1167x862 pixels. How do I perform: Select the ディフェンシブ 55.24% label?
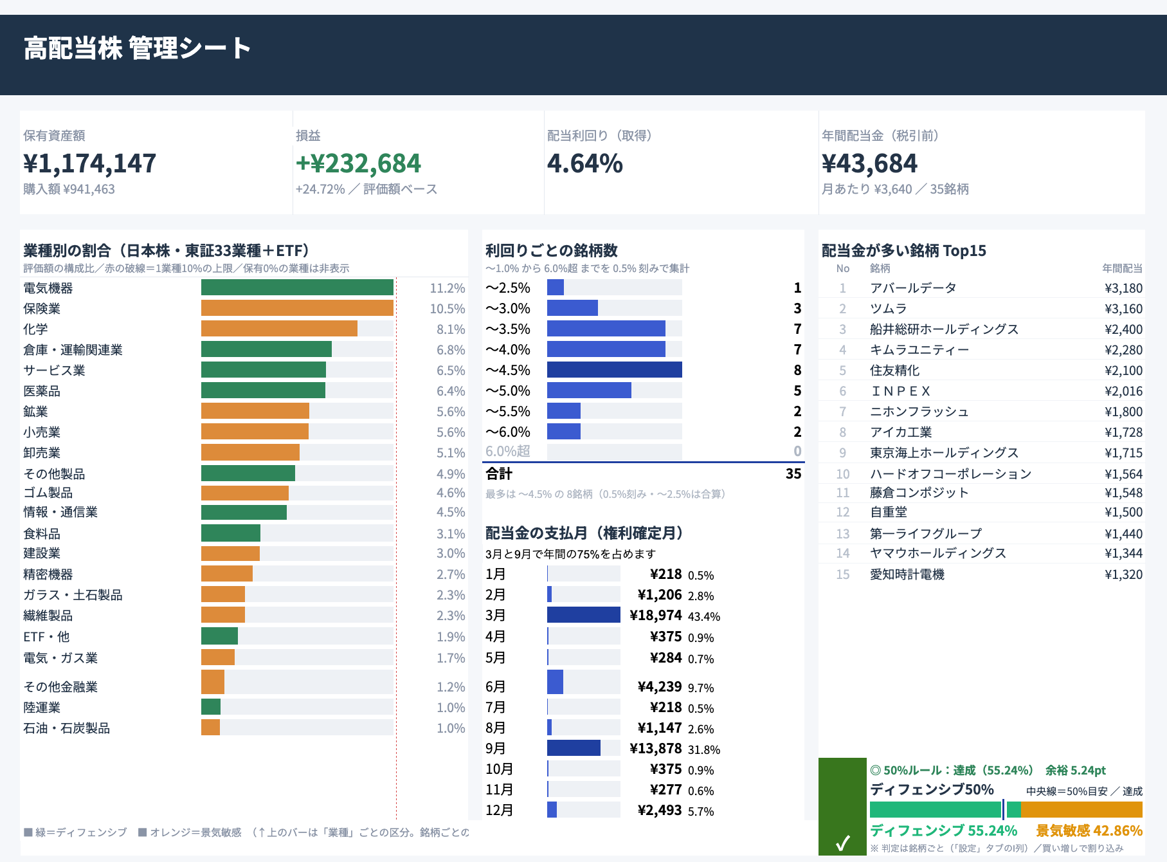tap(943, 830)
